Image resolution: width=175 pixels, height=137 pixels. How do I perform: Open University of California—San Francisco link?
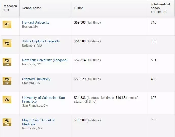tap(43, 99)
